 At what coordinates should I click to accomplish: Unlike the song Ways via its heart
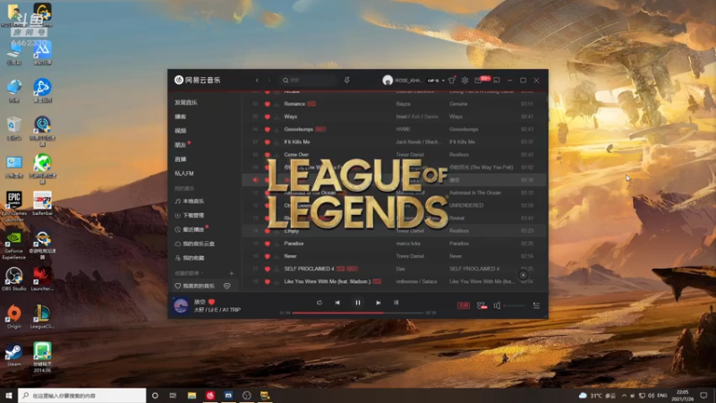pyautogui.click(x=267, y=117)
